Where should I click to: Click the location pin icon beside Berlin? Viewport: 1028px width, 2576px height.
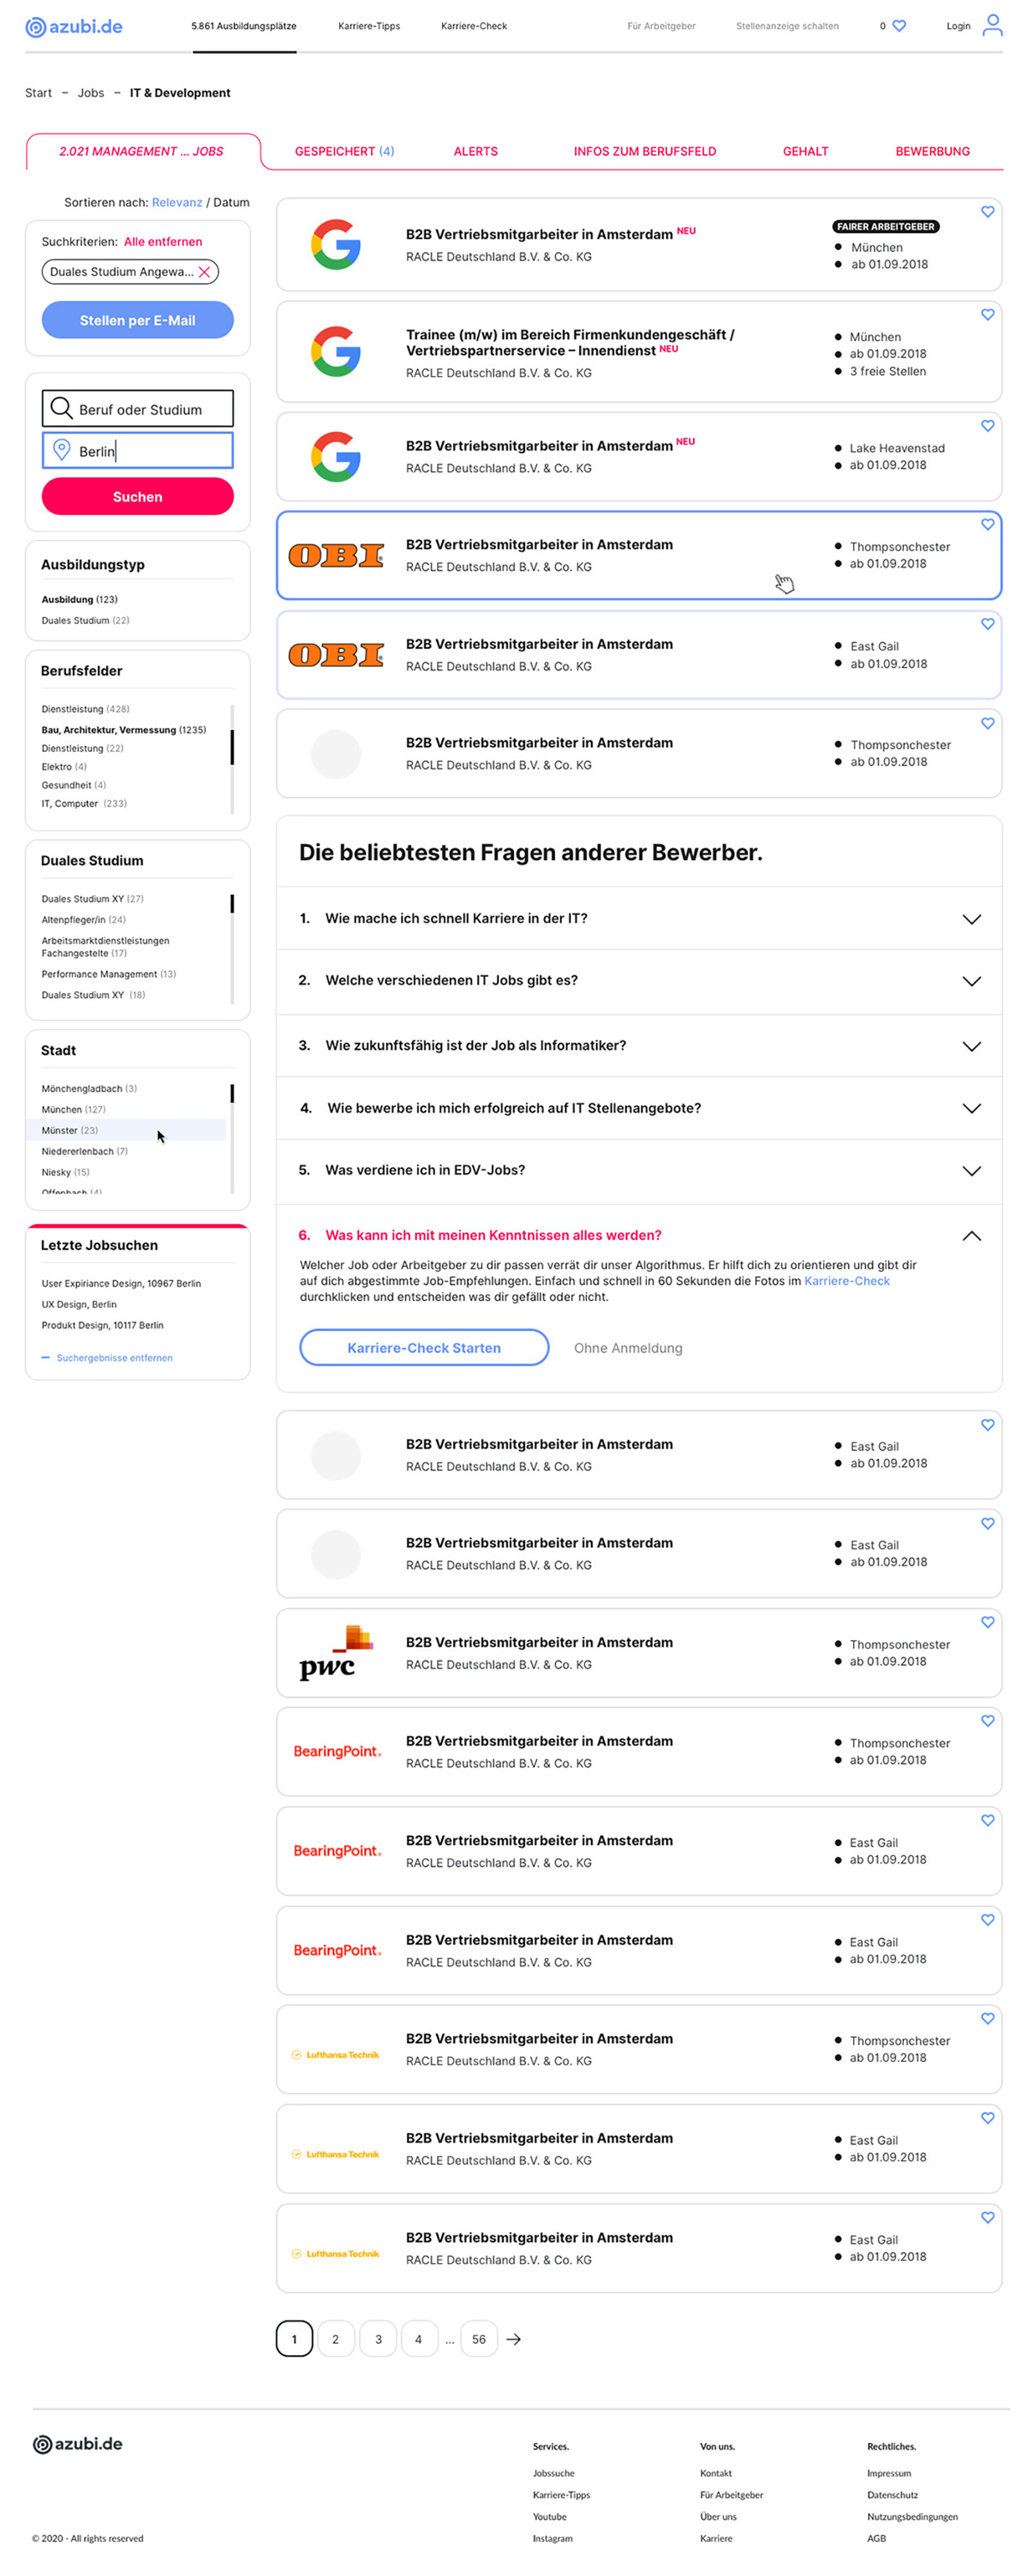[x=61, y=450]
